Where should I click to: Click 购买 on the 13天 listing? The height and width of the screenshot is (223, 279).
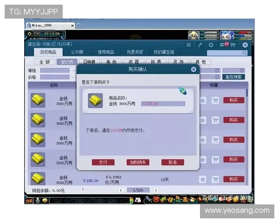tap(234, 179)
